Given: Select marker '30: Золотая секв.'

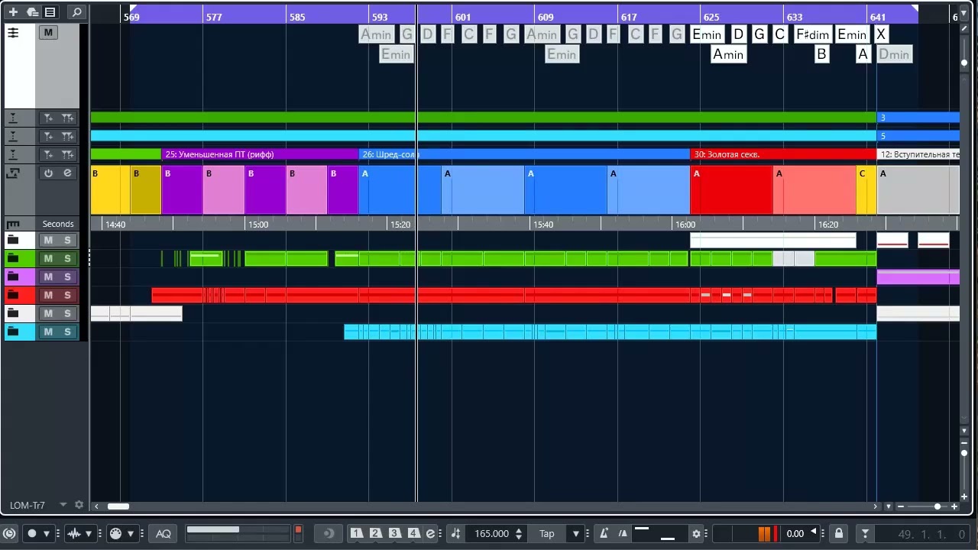Looking at the screenshot, I should (783, 154).
